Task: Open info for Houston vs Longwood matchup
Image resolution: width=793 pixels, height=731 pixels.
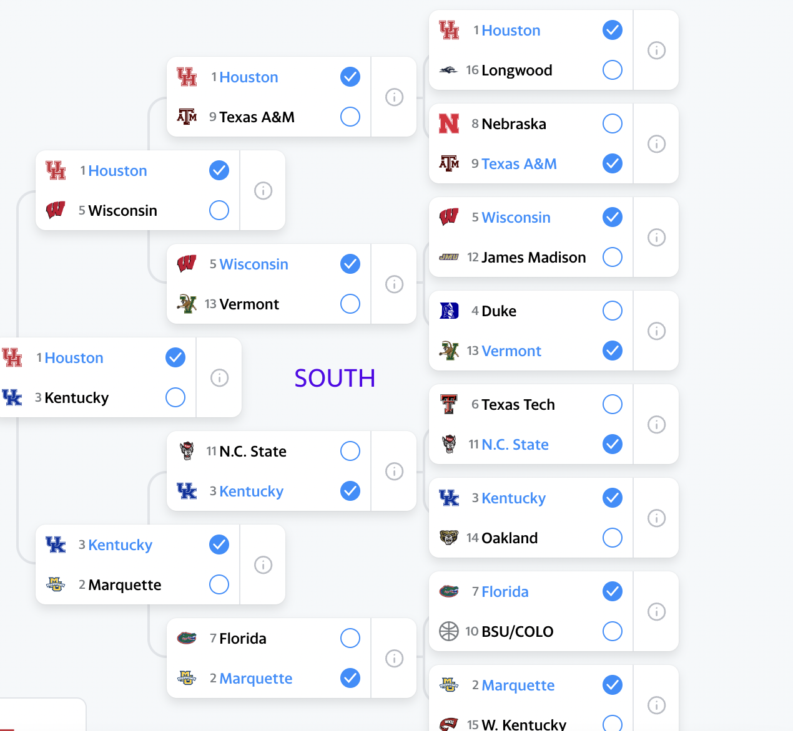Action: tap(656, 50)
